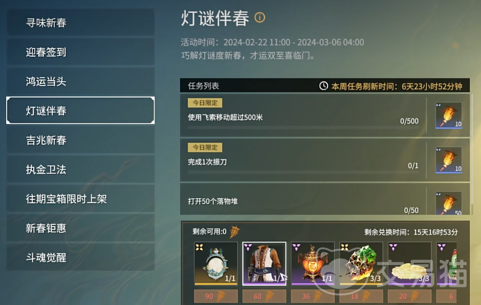The image size is (481, 305).
Task: Open the 寻味新春 event tab
Action: tap(80, 23)
